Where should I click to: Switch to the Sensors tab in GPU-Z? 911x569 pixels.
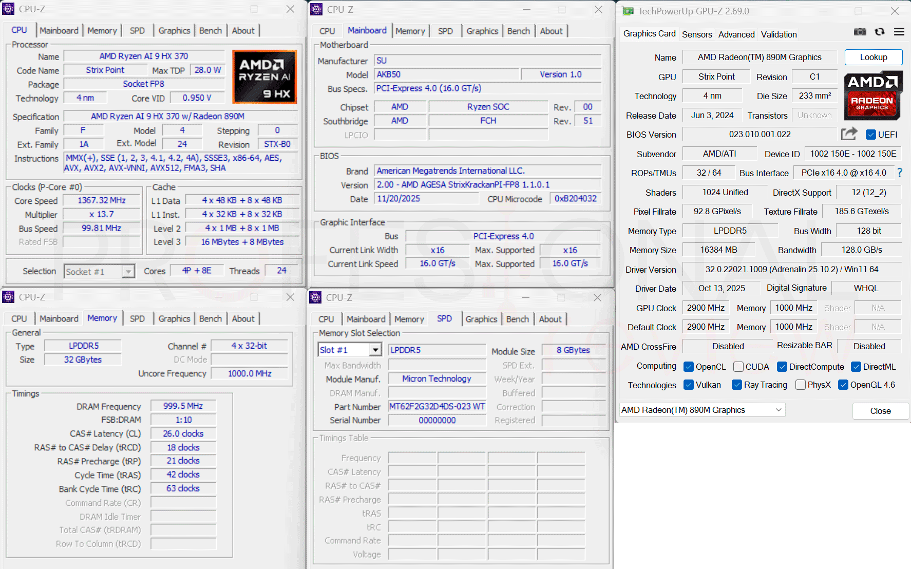tap(697, 34)
